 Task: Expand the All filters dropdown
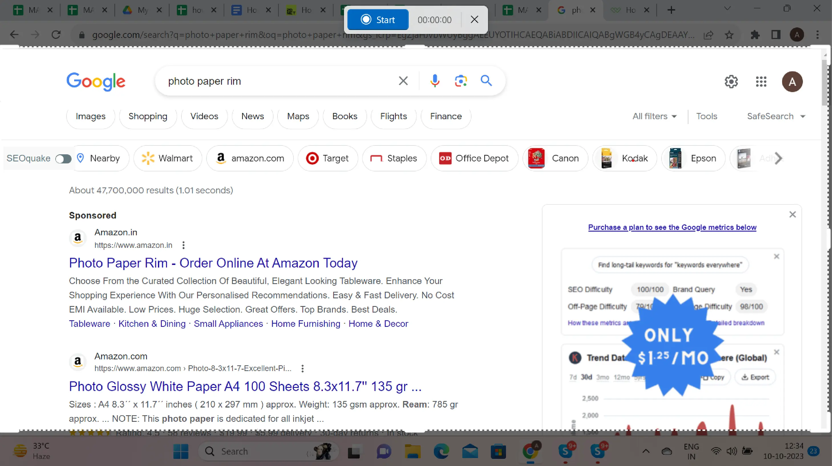pyautogui.click(x=654, y=116)
